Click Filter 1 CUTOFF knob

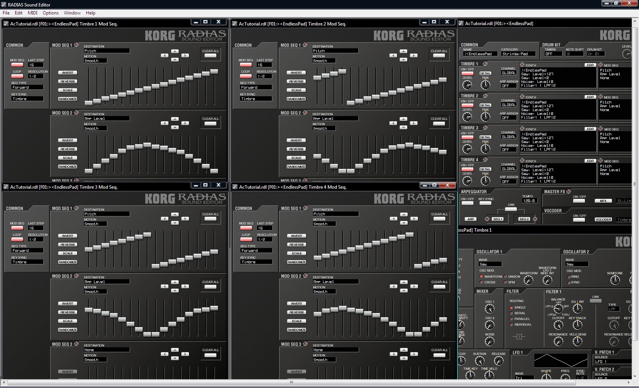pos(558,325)
